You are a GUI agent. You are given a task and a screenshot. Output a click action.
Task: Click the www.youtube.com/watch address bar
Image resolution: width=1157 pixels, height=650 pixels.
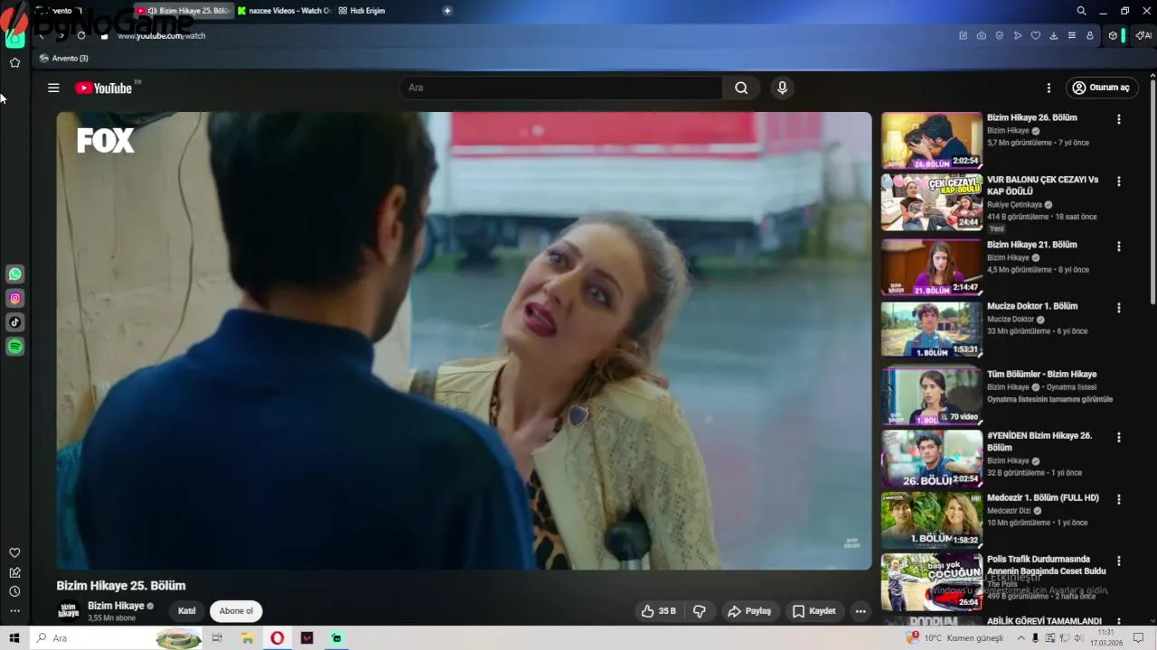click(x=161, y=36)
